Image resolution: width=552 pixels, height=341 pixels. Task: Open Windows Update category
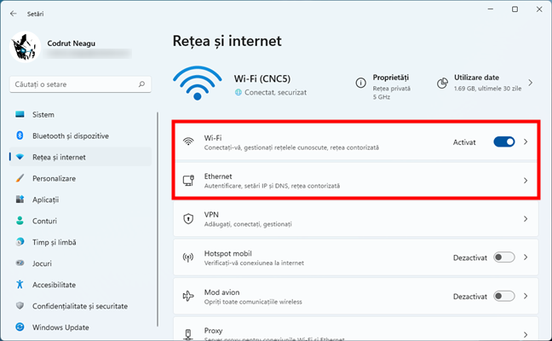tap(81, 327)
